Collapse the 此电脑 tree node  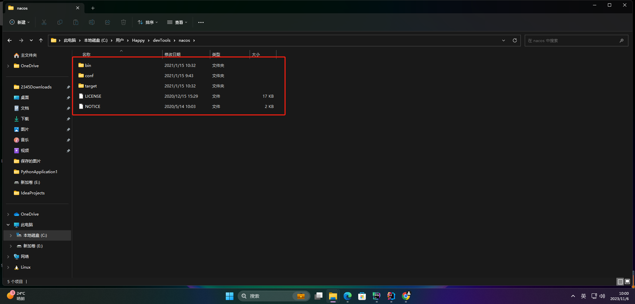pyautogui.click(x=8, y=225)
